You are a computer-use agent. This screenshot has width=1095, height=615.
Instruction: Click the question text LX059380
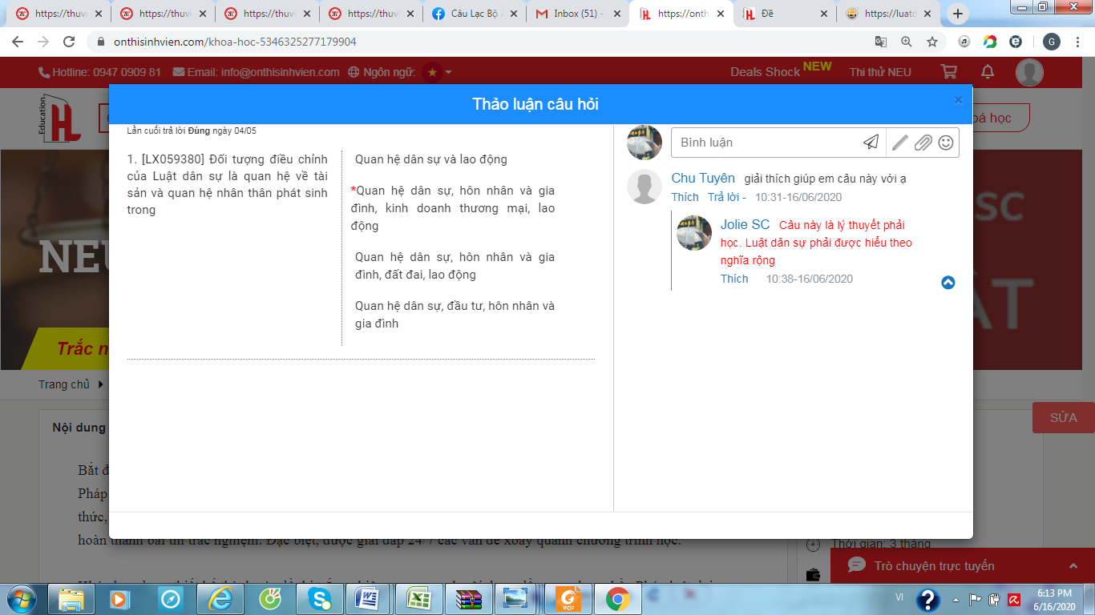tap(228, 184)
